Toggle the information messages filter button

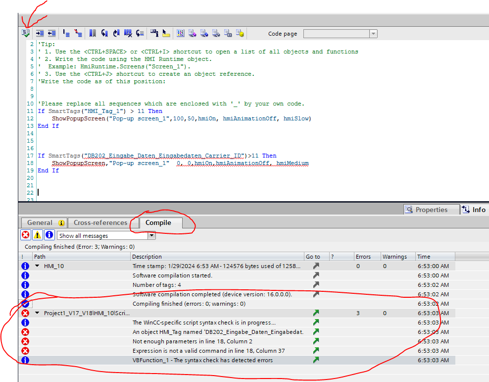(x=49, y=235)
